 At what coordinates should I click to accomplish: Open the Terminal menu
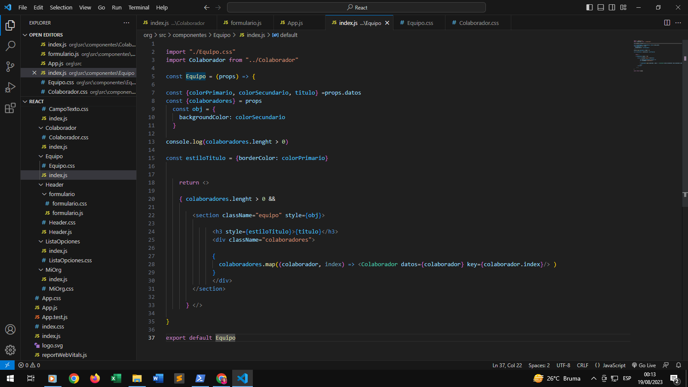pyautogui.click(x=139, y=7)
